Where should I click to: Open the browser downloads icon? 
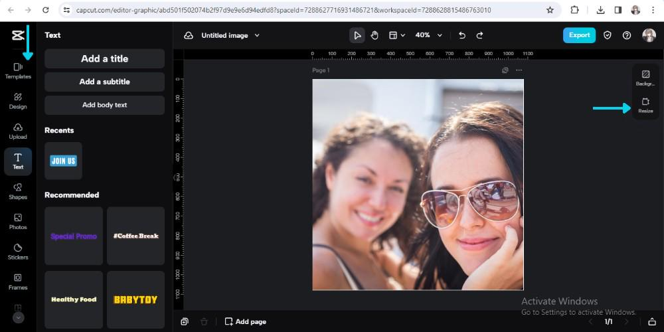[600, 10]
